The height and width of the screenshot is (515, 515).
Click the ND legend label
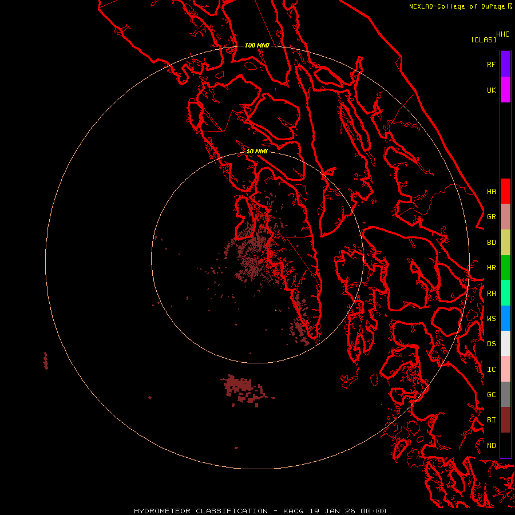(491, 445)
